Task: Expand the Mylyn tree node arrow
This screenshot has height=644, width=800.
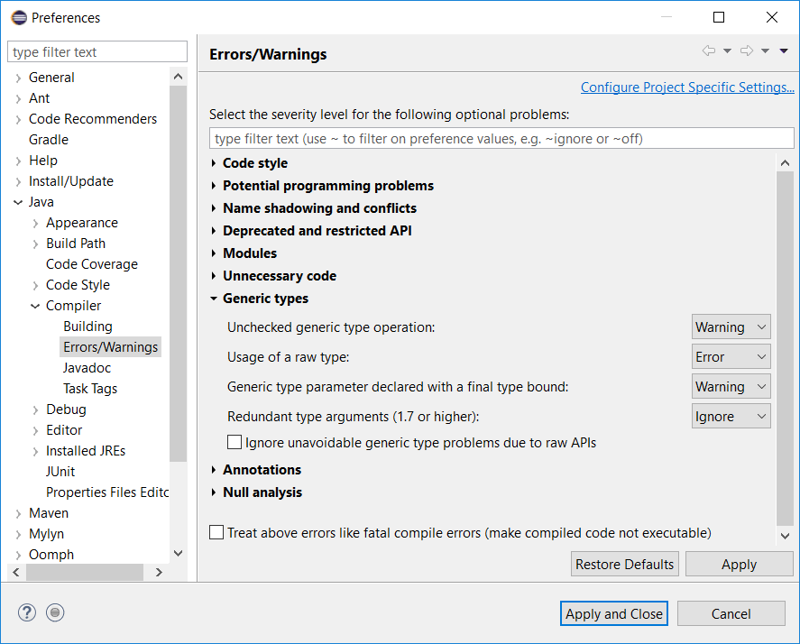Action: point(18,534)
